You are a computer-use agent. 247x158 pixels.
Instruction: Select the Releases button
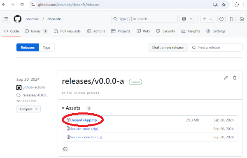pyautogui.click(x=28, y=48)
